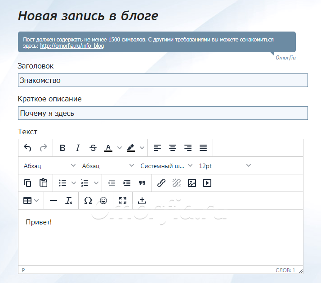Center align the text
This screenshot has width=321, height=283.
(x=173, y=148)
